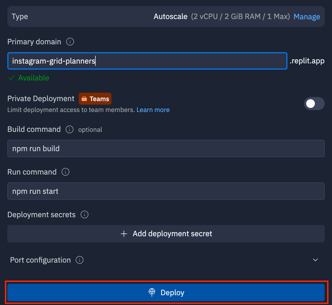This screenshot has width=332, height=305.
Task: Click the Autoscale type text
Action: [170, 17]
